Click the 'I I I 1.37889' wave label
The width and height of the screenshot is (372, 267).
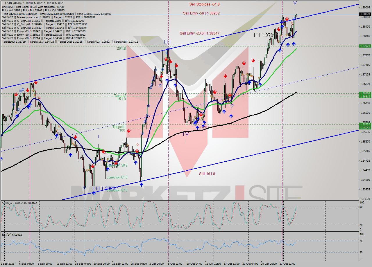pos(267,35)
